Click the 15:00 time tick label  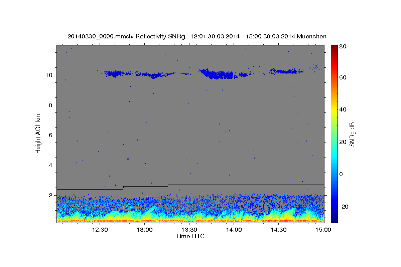pyautogui.click(x=323, y=230)
